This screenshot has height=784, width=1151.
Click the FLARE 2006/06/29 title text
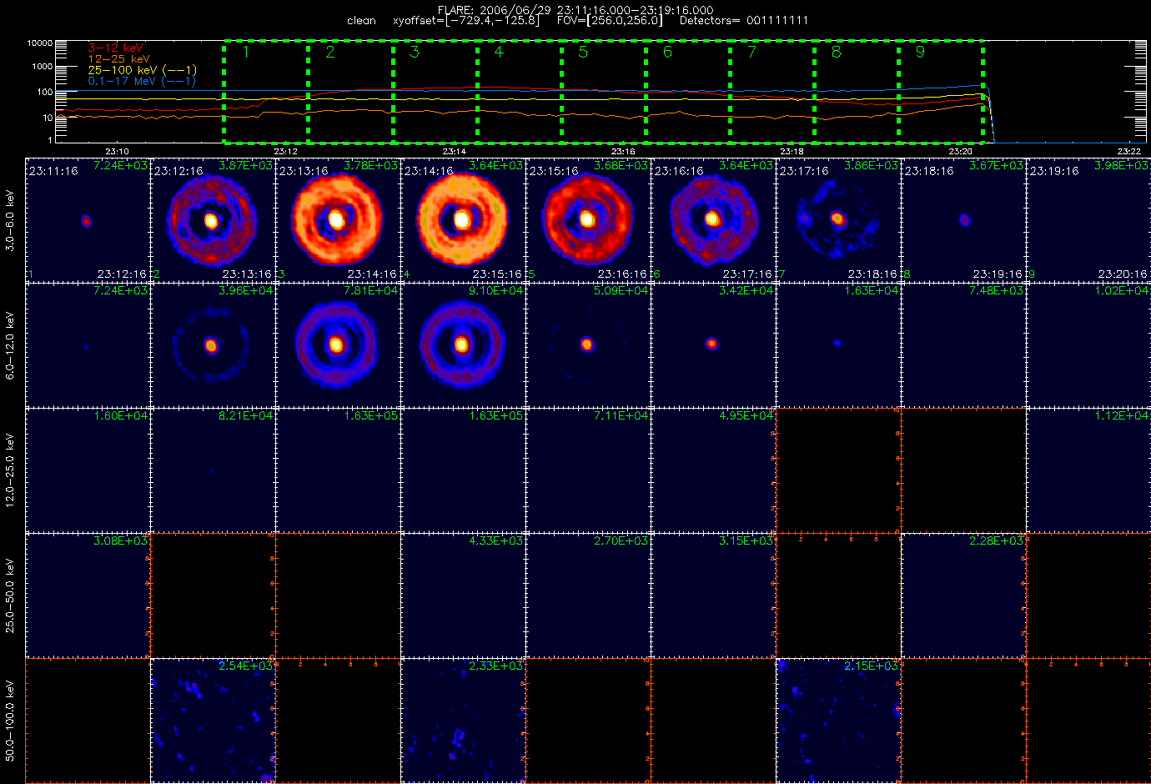[x=575, y=10]
